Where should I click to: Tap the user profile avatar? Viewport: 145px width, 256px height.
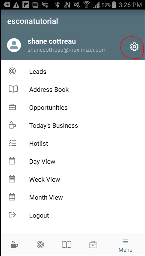(14, 45)
